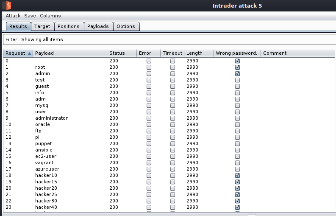The image size is (336, 216).
Task: Click the Burp Suite lightning icon in title bar
Action: 8,6
